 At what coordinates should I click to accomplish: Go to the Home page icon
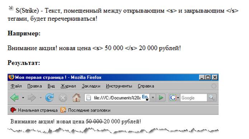point(76,97)
